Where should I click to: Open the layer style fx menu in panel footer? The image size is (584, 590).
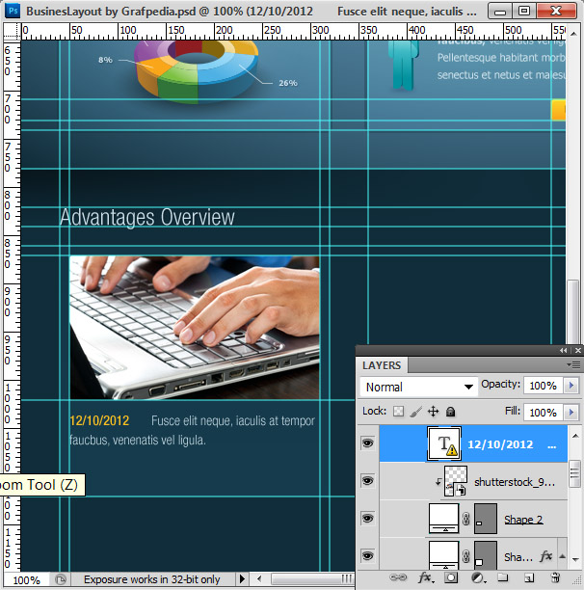(426, 577)
